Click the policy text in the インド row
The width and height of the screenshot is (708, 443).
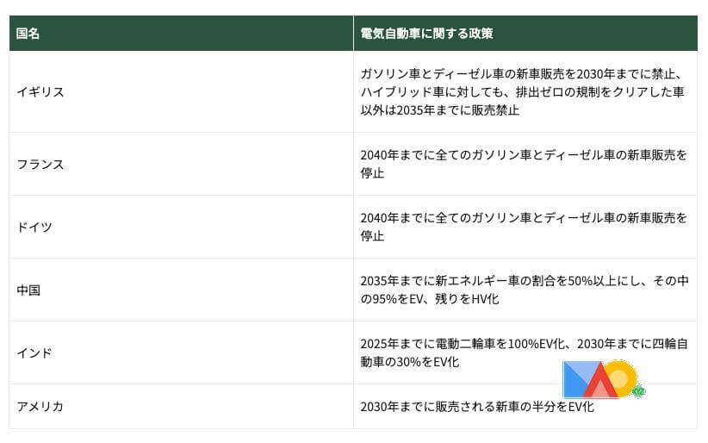pos(524,353)
